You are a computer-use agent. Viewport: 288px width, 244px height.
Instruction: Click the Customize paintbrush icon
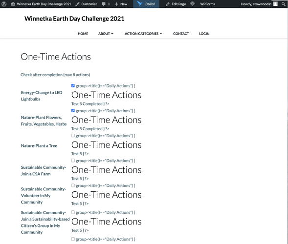[78, 4]
